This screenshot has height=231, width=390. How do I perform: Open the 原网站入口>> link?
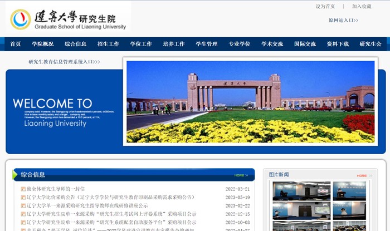coord(344,21)
